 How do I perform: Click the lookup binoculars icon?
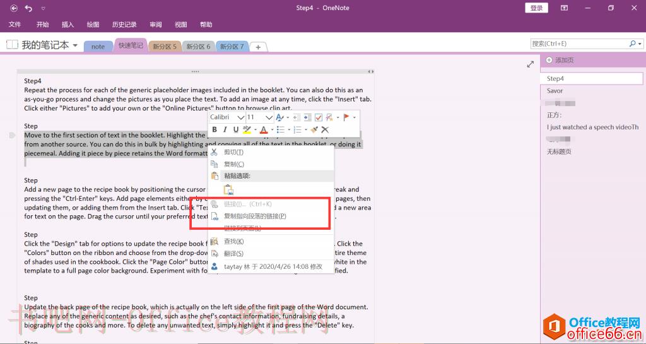point(214,241)
